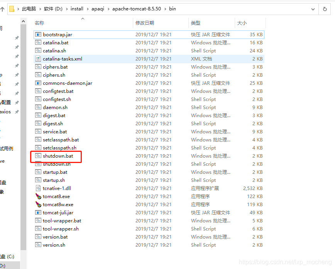
Task: Select the tomcat-juli.jar file name
Action: 58,213
